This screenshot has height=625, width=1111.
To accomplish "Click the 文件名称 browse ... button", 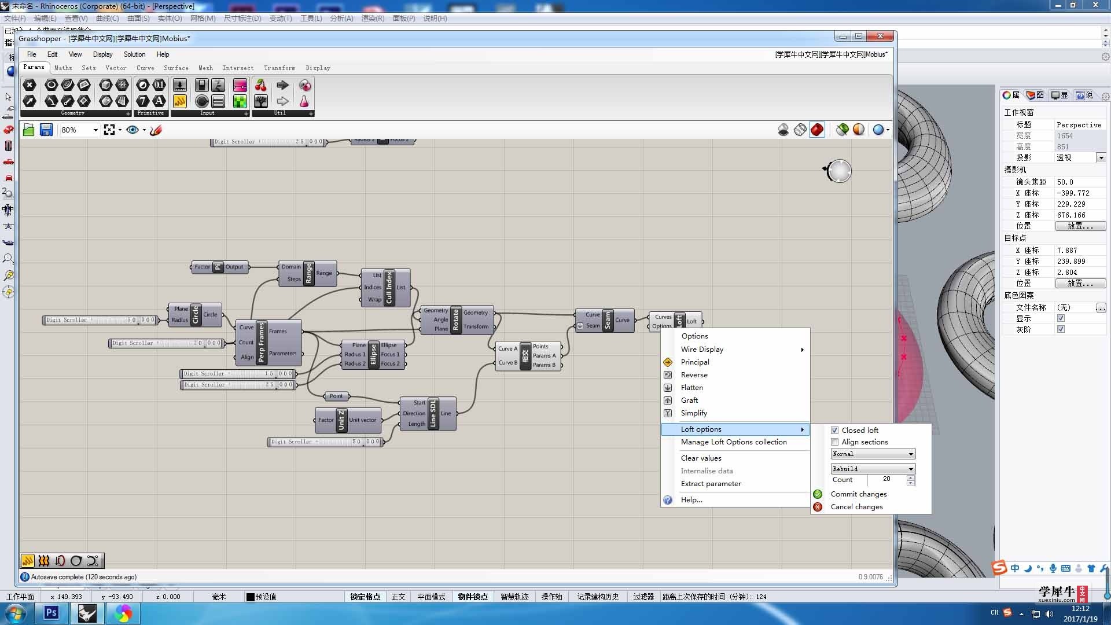I will click(x=1101, y=308).
